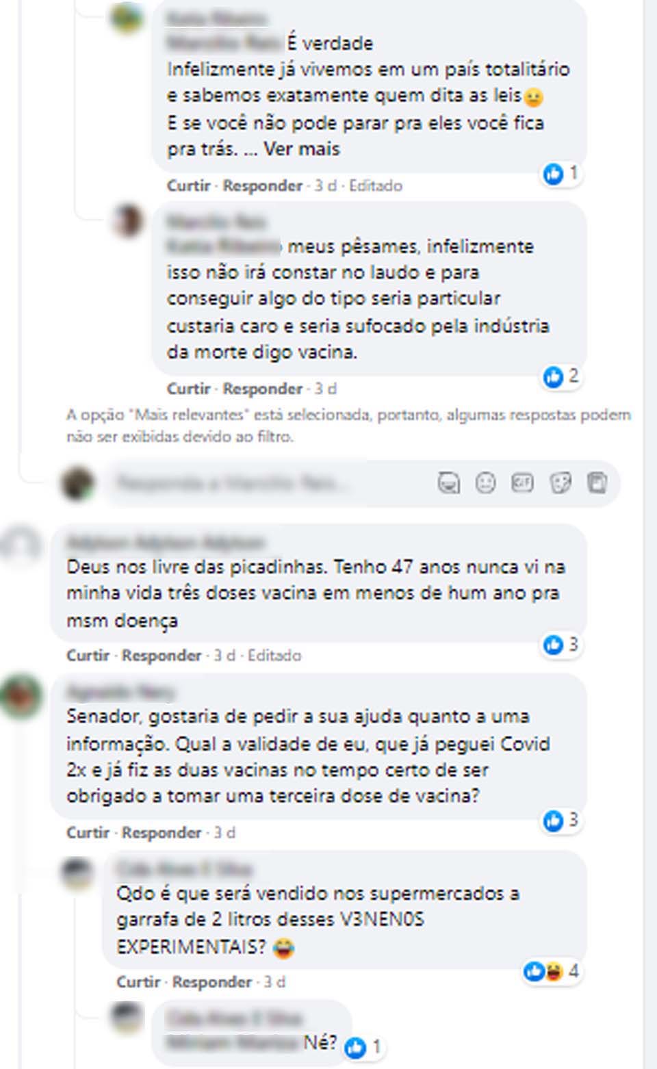Image resolution: width=657 pixels, height=1069 pixels.
Task: View reactions on 'meus pêsames' comment
Action: 561,376
